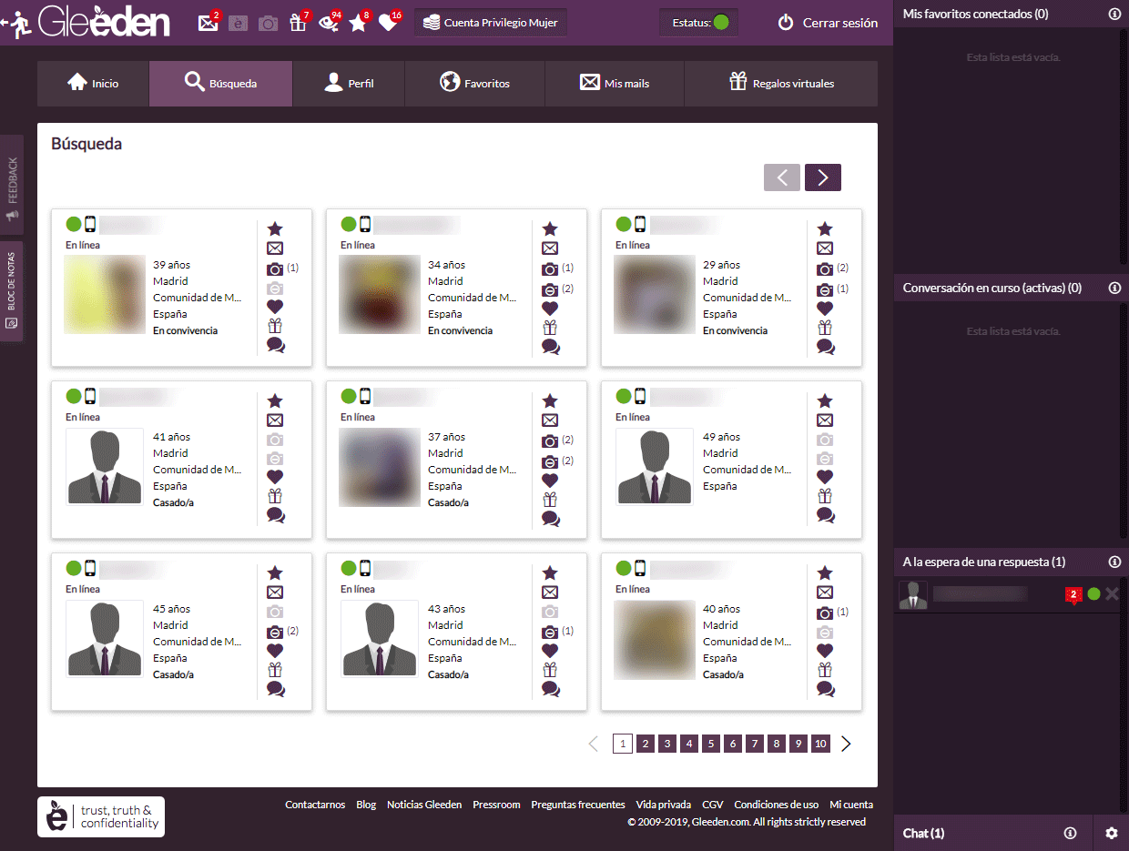The height and width of the screenshot is (851, 1129).
Task: Go to the Inicio tab
Action: coord(93,84)
